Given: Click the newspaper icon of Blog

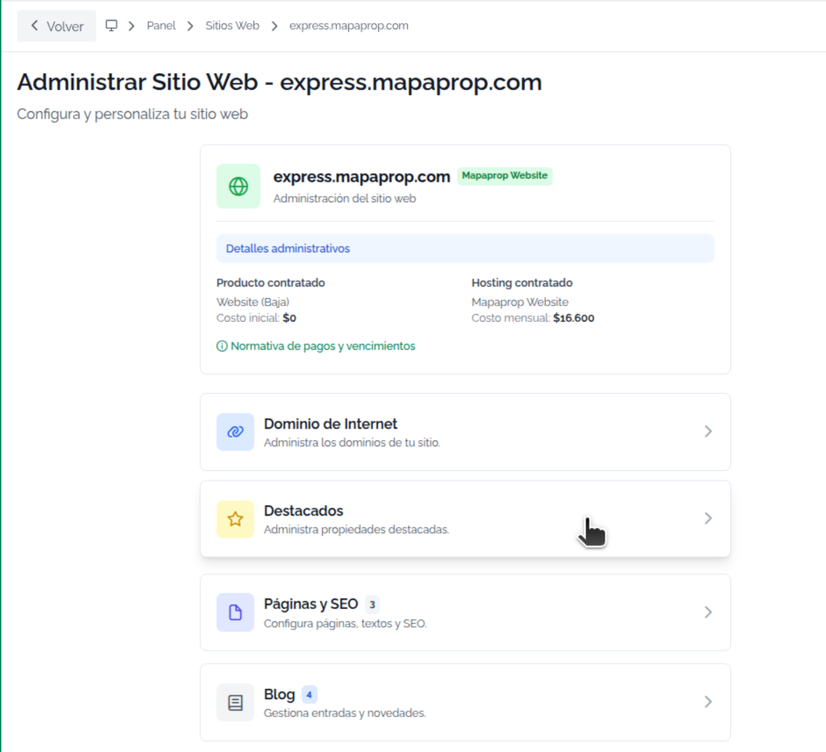Looking at the screenshot, I should click(x=235, y=703).
